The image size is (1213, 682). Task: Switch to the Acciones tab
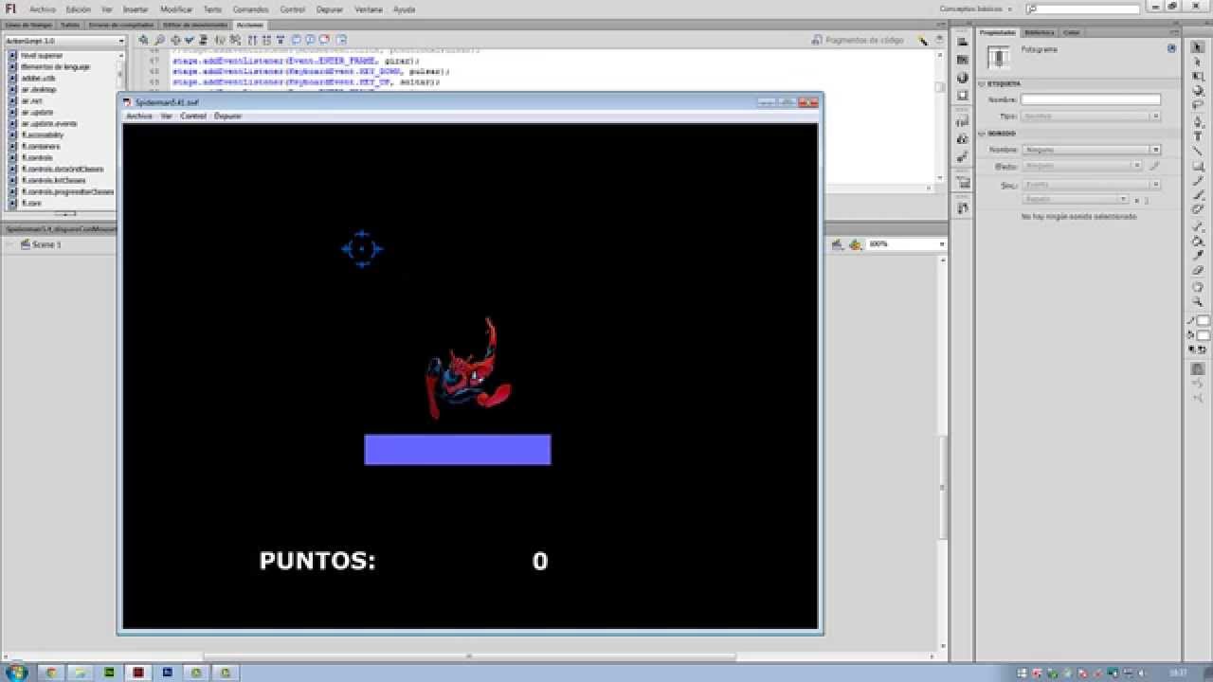point(250,25)
